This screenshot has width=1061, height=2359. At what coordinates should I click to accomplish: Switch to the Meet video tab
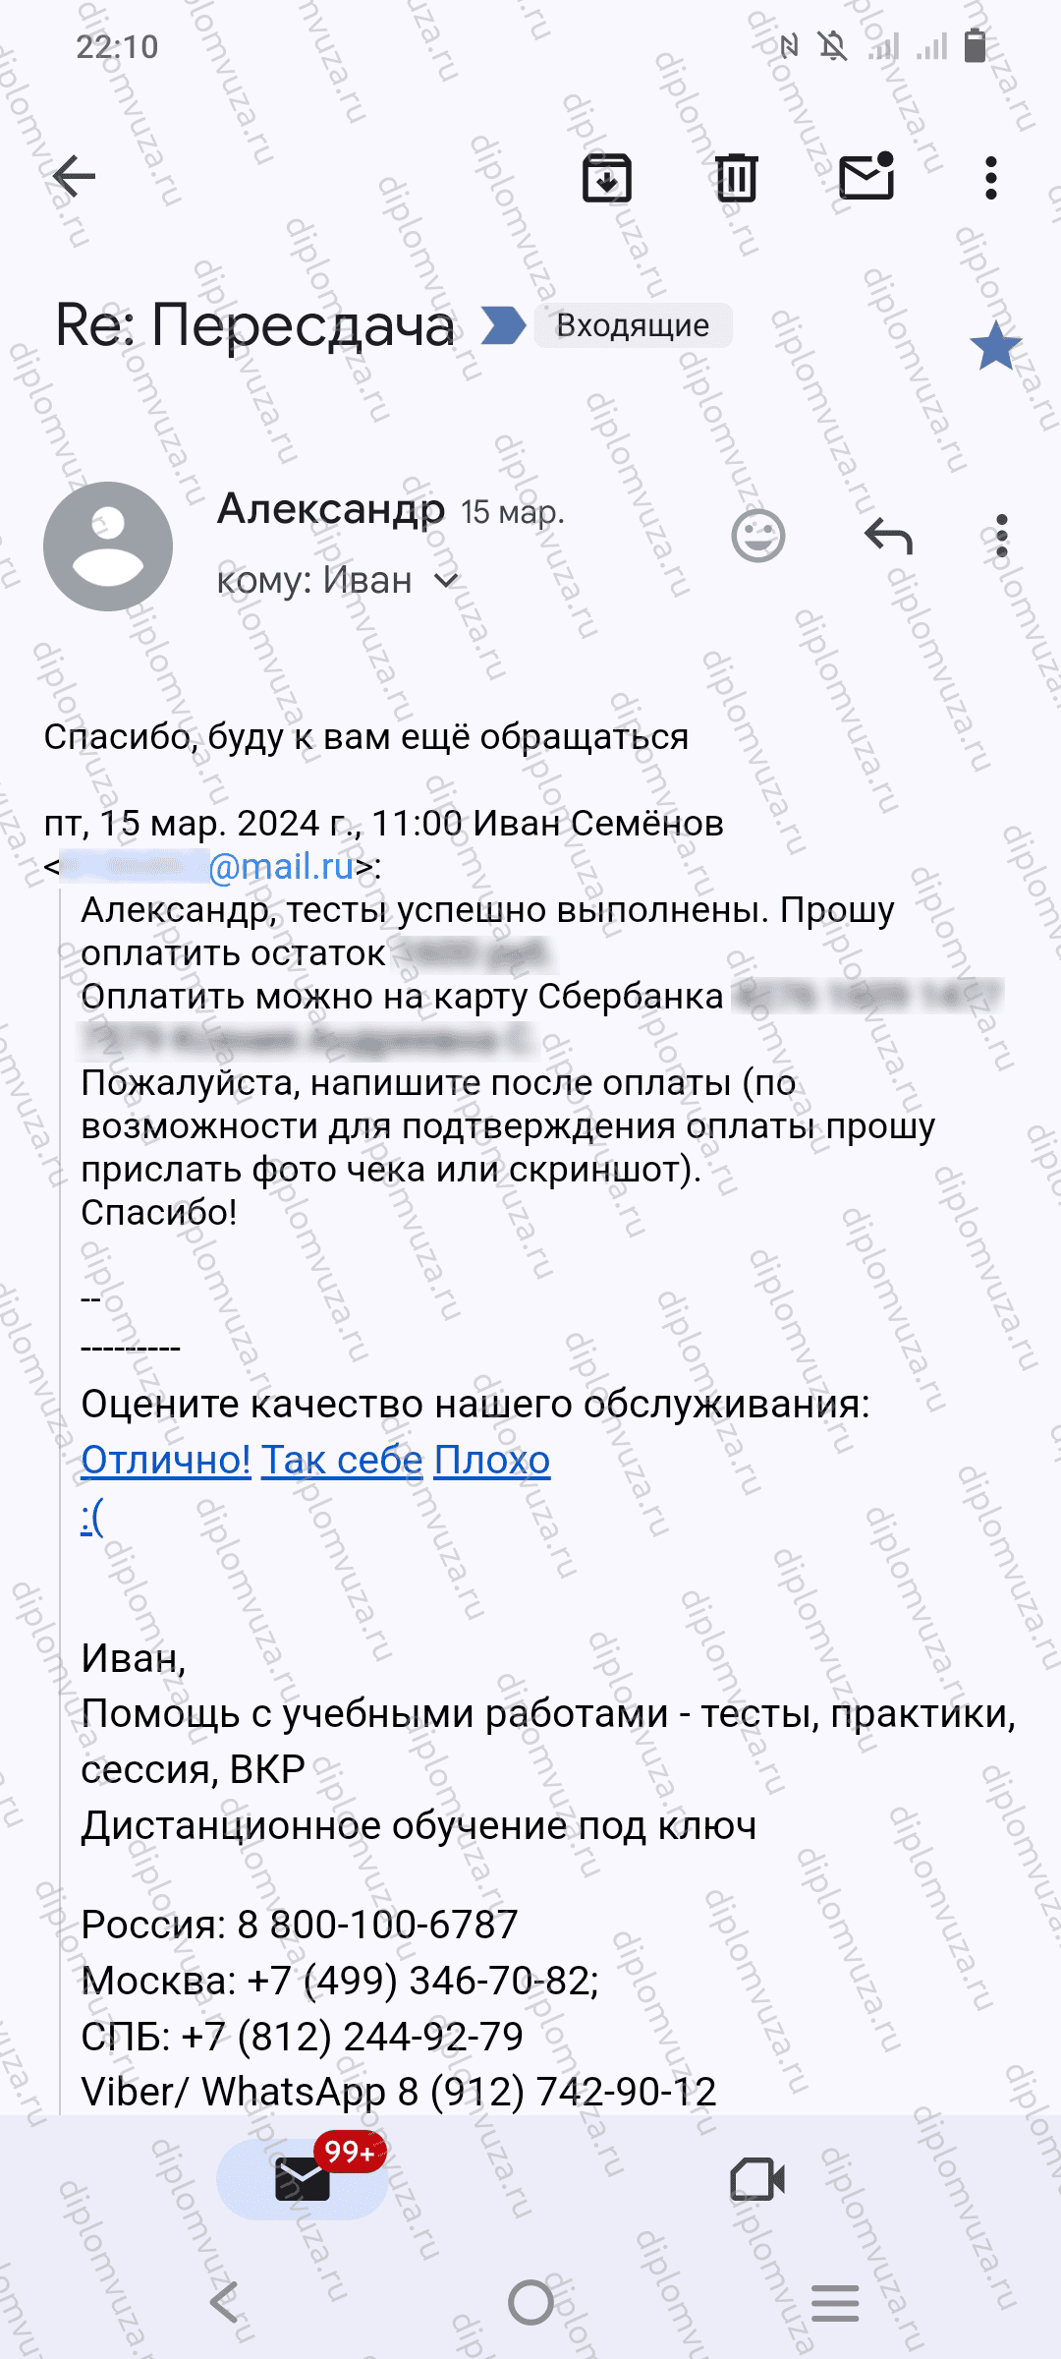click(757, 2179)
